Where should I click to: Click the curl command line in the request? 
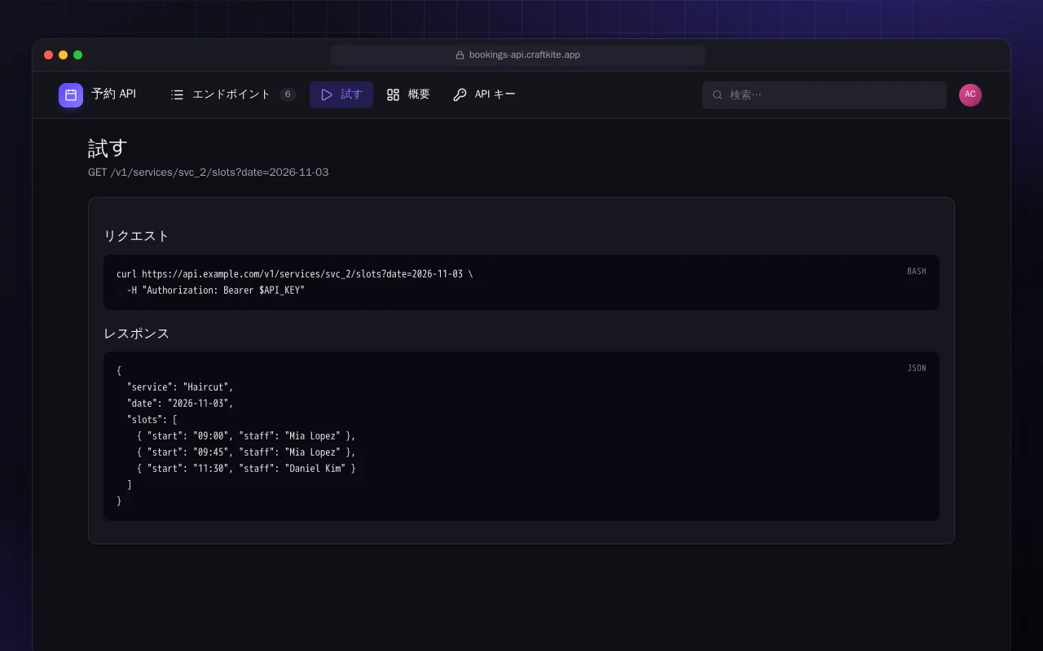pos(294,274)
